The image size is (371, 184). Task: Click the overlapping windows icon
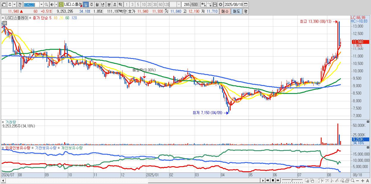(312, 180)
